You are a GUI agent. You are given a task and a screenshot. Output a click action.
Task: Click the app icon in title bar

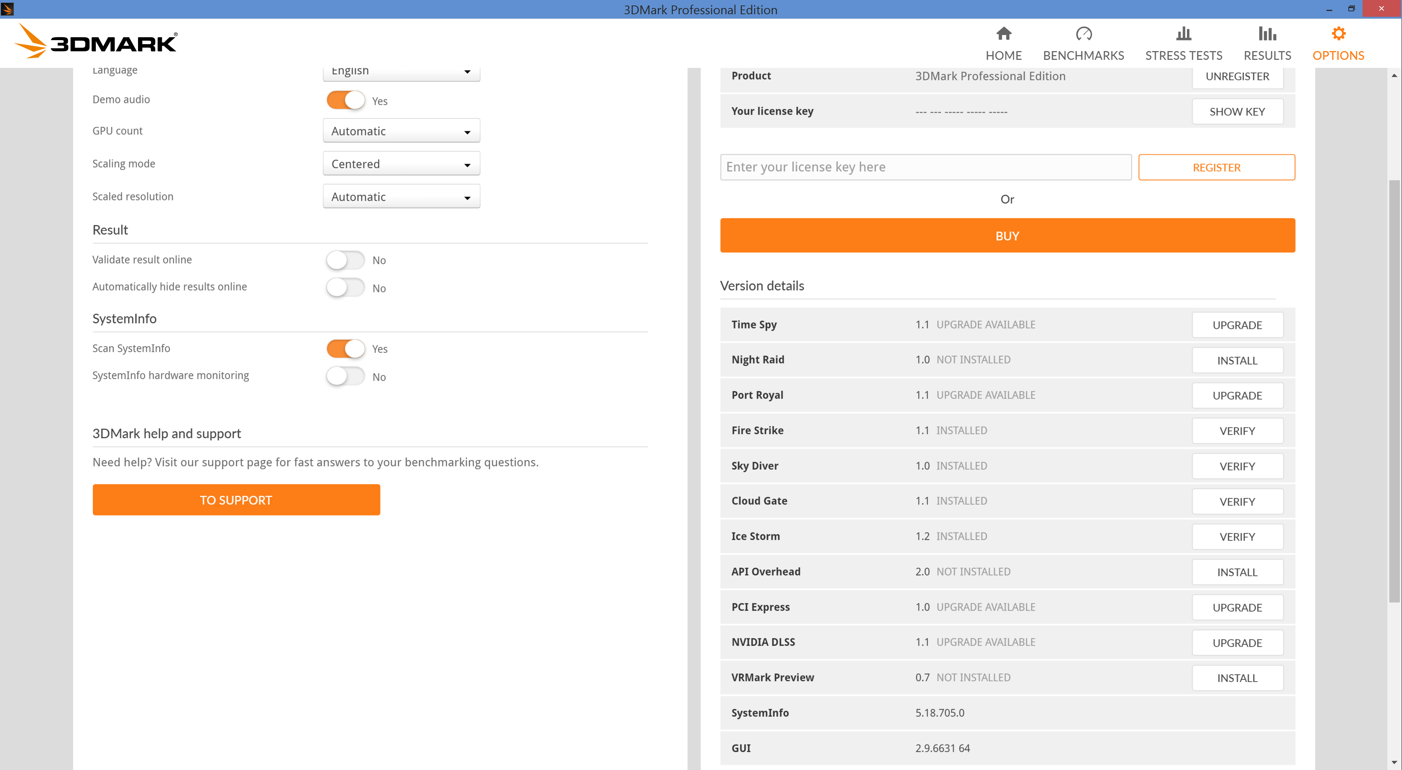(x=7, y=9)
